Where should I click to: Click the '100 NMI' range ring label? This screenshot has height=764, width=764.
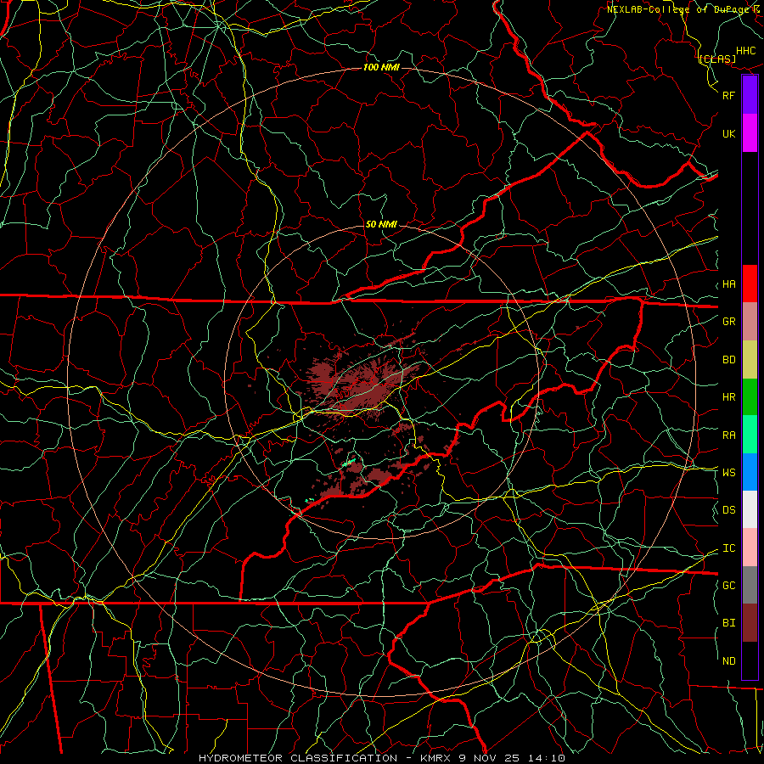(381, 67)
